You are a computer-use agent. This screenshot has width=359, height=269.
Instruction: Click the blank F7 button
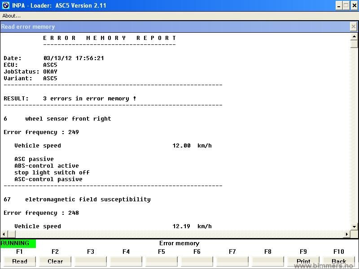pos(232,261)
